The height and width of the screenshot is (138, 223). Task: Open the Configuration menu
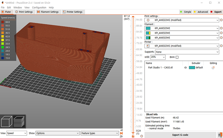(39, 7)
